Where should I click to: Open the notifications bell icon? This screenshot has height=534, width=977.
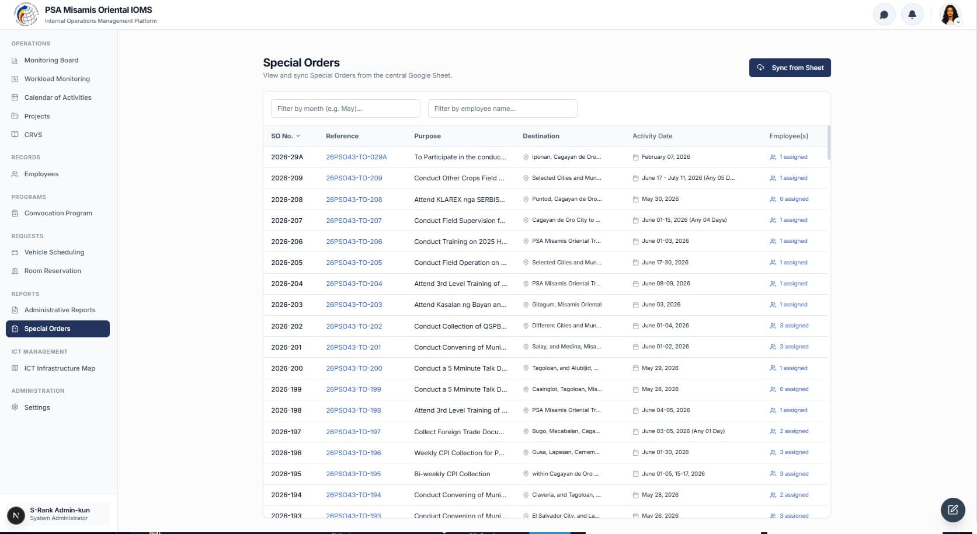pyautogui.click(x=912, y=15)
